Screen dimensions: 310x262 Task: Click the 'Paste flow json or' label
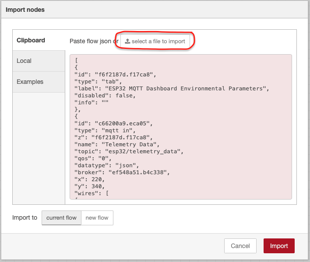pyautogui.click(x=94, y=41)
